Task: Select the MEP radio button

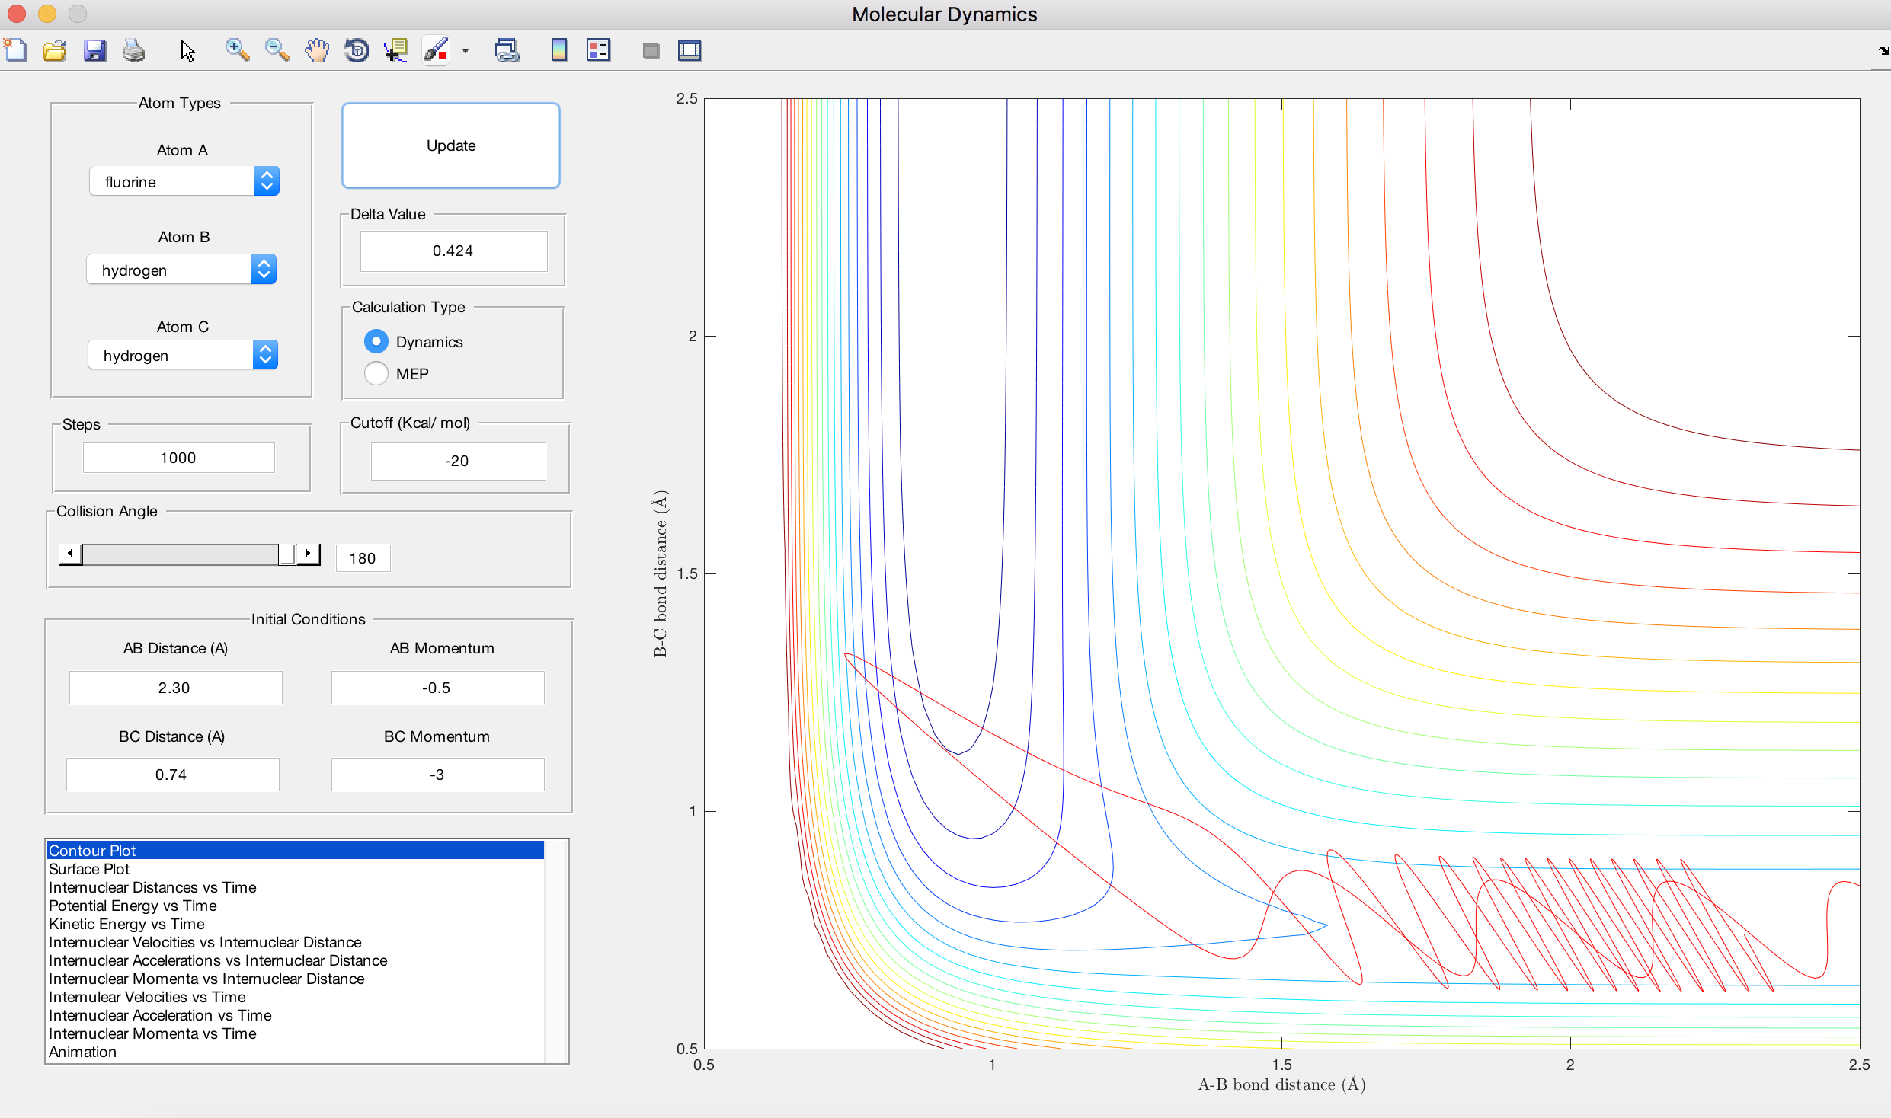Action: tap(376, 373)
